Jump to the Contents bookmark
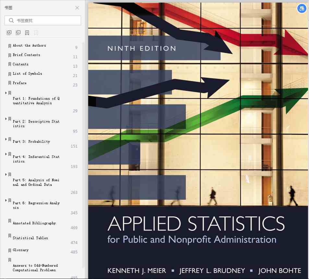This screenshot has height=279, width=309. 20,64
